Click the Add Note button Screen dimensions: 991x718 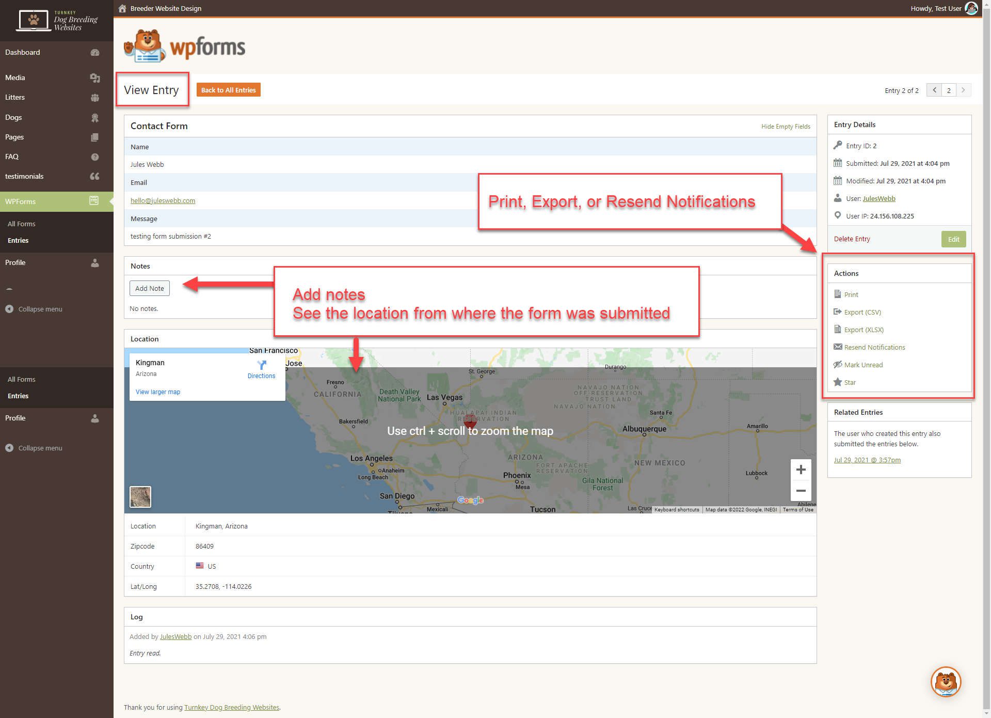[149, 288]
